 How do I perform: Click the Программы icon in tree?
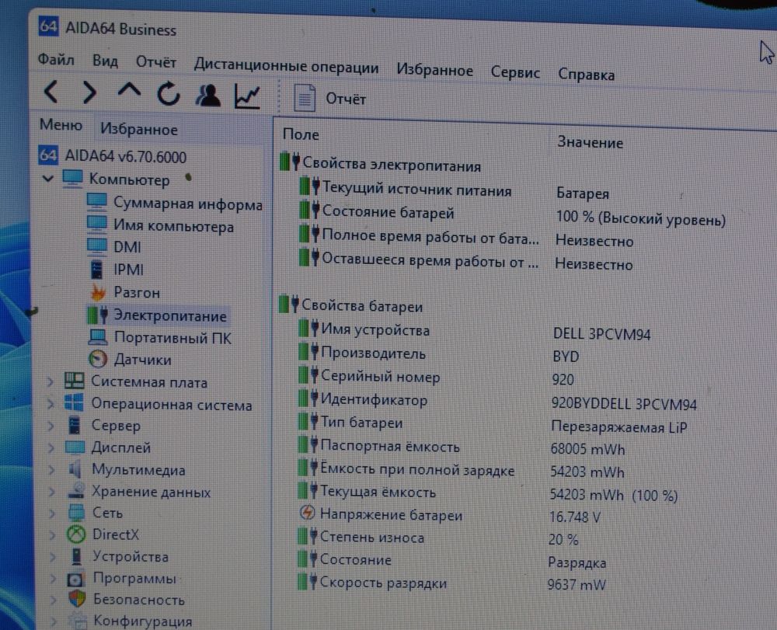point(76,579)
